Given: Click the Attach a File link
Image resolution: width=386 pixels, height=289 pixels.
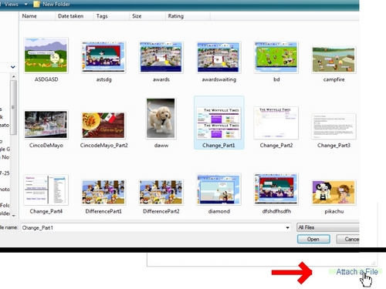Looking at the screenshot, I should coord(357,271).
